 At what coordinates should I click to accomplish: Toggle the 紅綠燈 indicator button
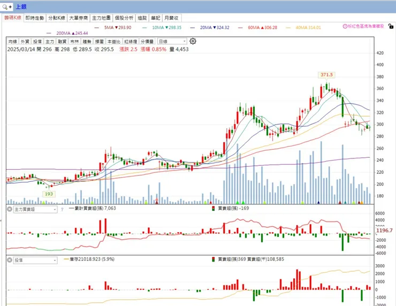pyautogui.click(x=131, y=41)
